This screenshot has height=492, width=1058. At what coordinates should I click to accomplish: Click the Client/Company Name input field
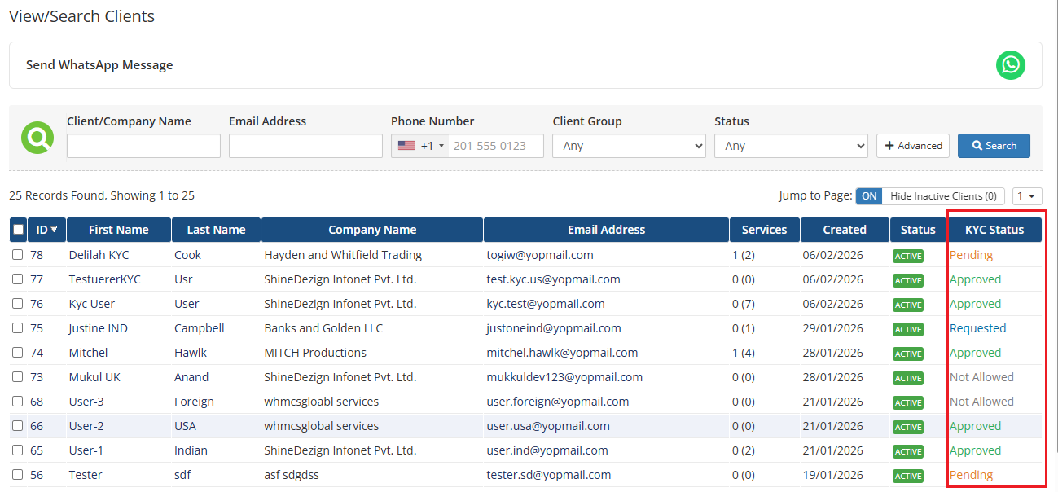point(143,146)
